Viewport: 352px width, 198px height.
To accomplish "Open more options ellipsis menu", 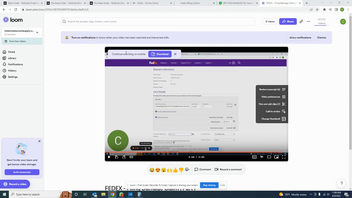I will pyautogui.click(x=309, y=21).
